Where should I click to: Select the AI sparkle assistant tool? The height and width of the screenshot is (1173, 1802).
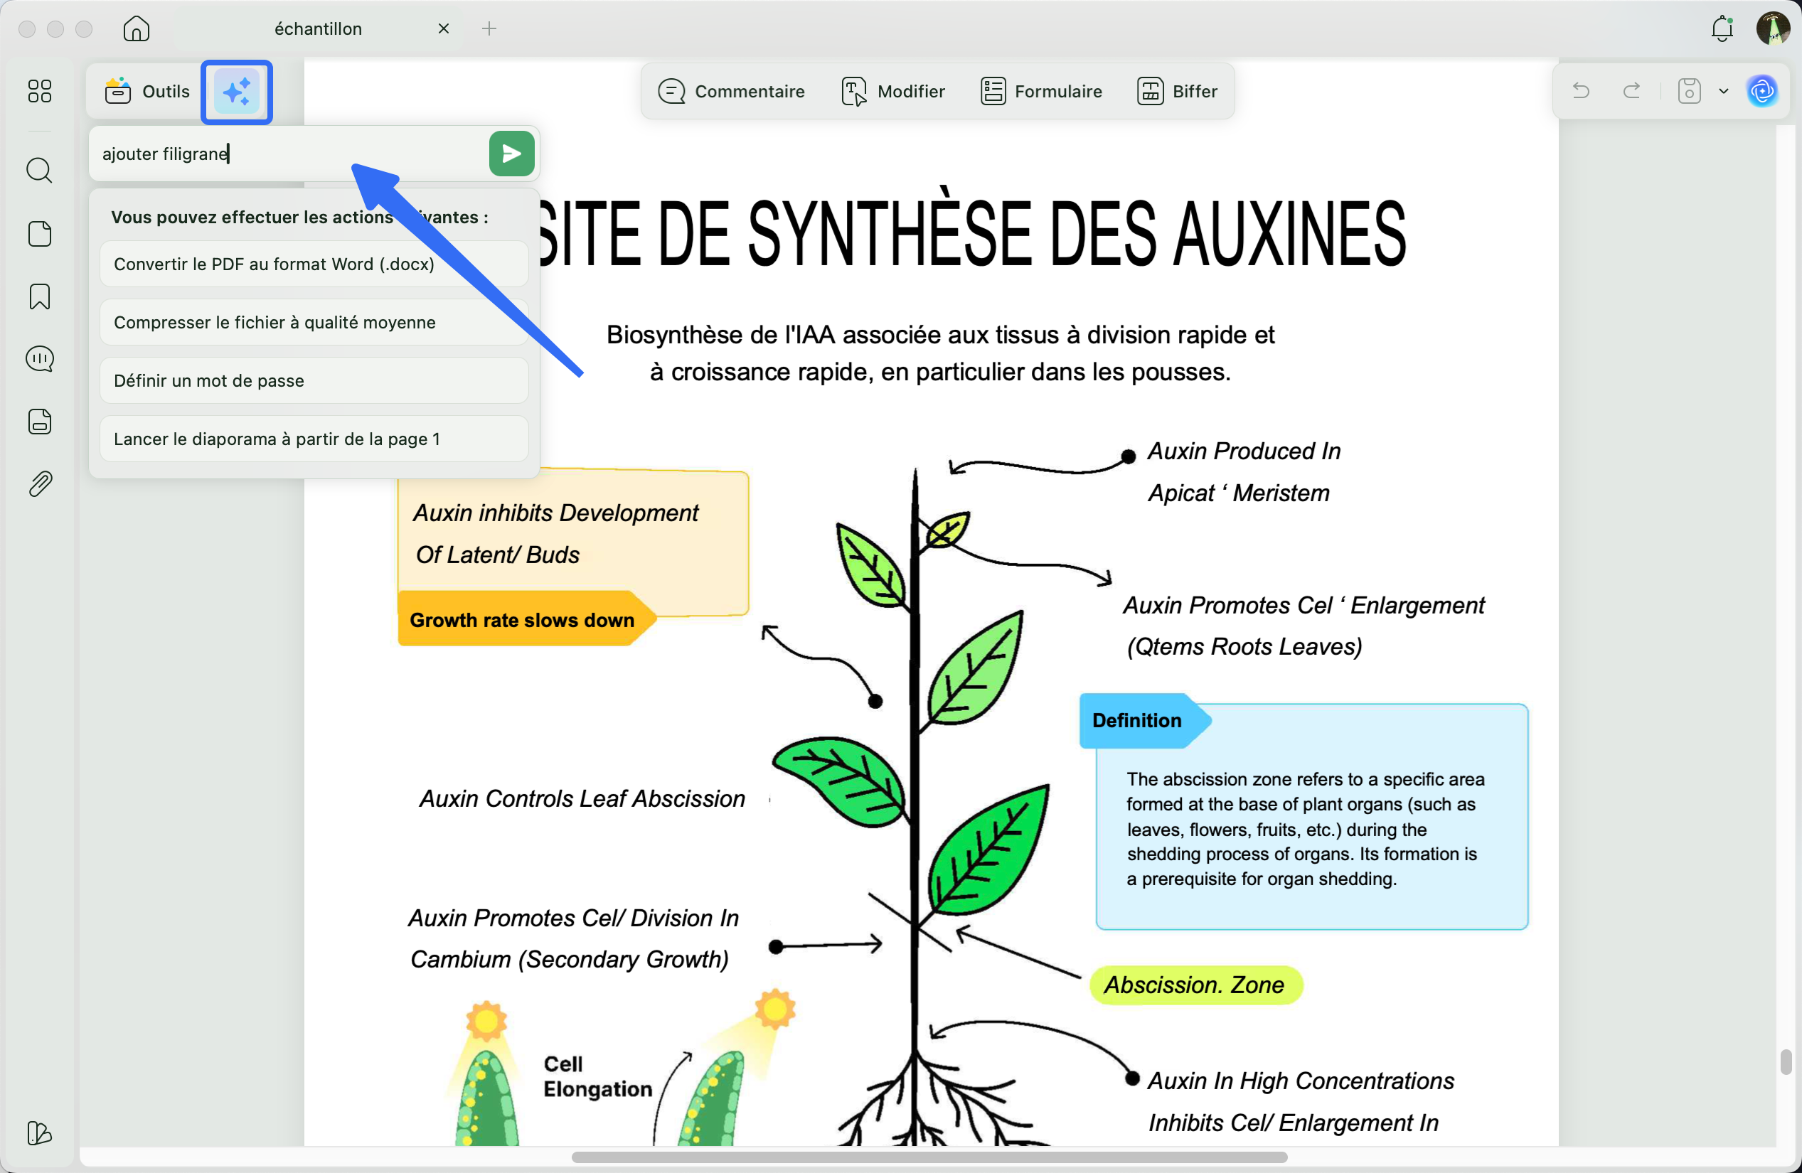click(236, 92)
